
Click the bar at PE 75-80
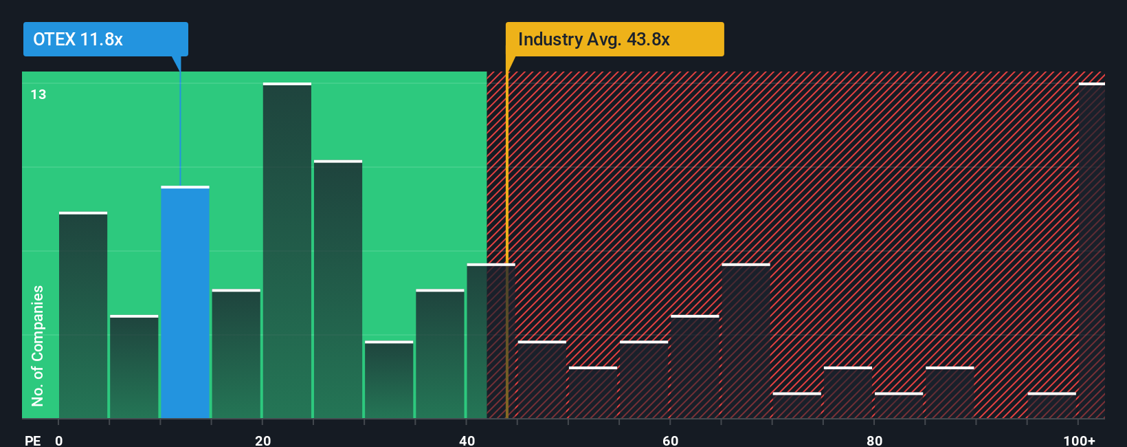848,392
